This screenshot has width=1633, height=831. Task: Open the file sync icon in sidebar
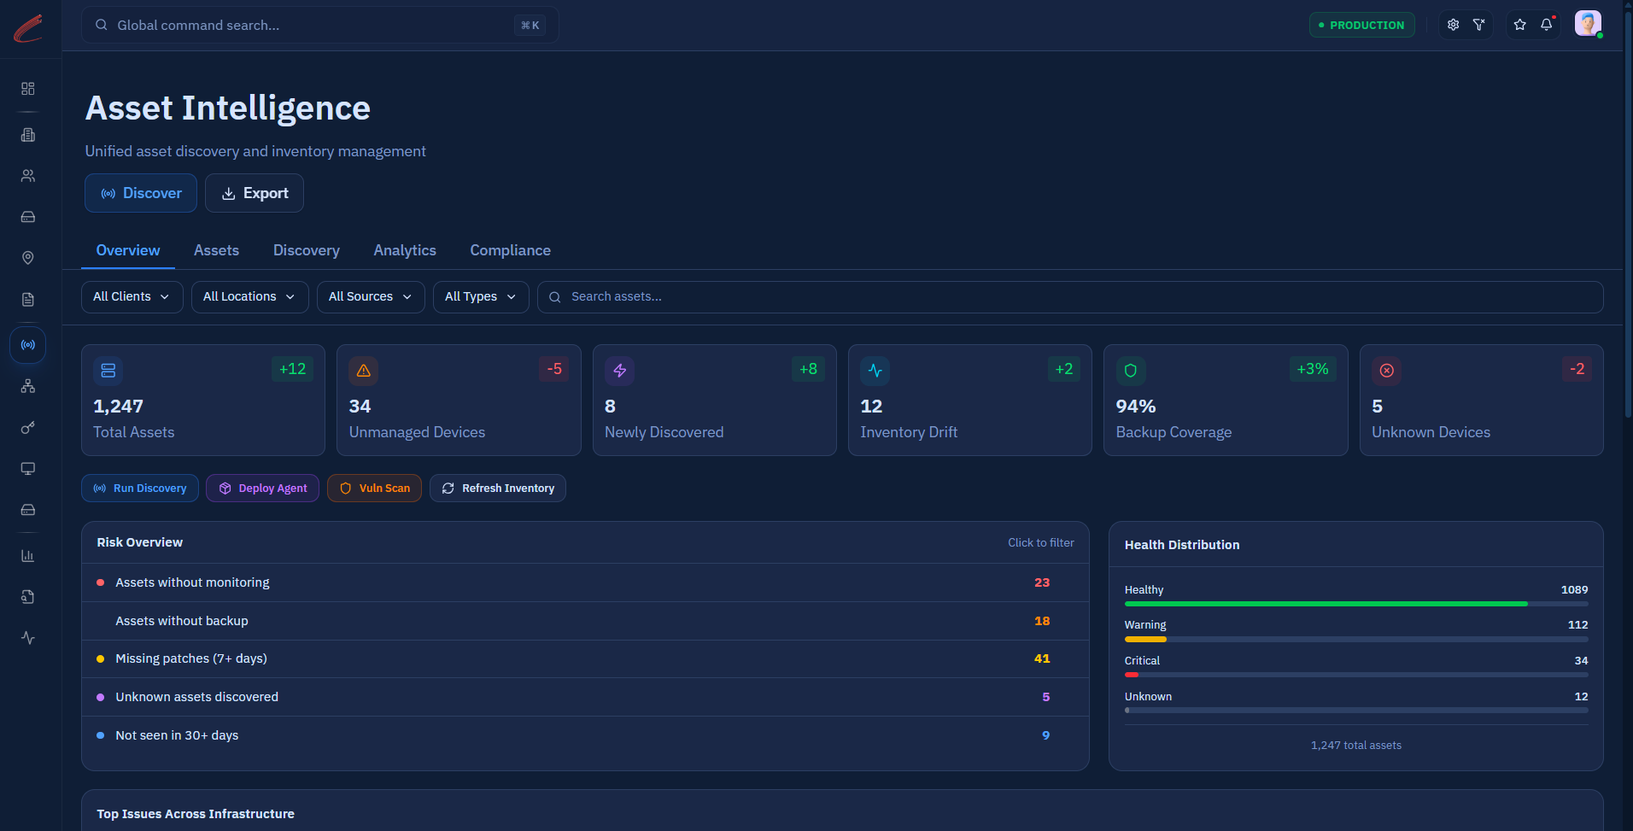click(28, 597)
